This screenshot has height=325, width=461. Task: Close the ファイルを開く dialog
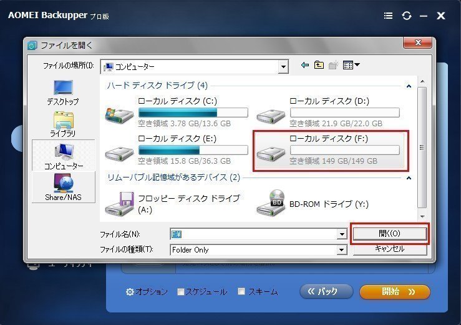(417, 42)
